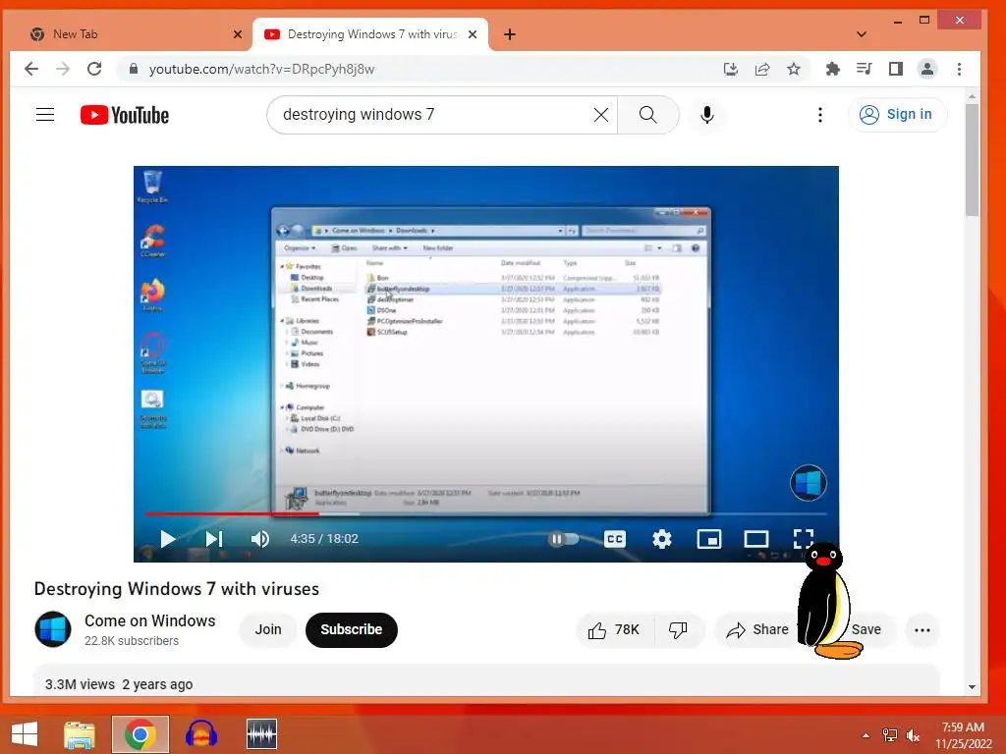This screenshot has width=1006, height=754.
Task: Close the New Tab tab
Action: pos(238,34)
